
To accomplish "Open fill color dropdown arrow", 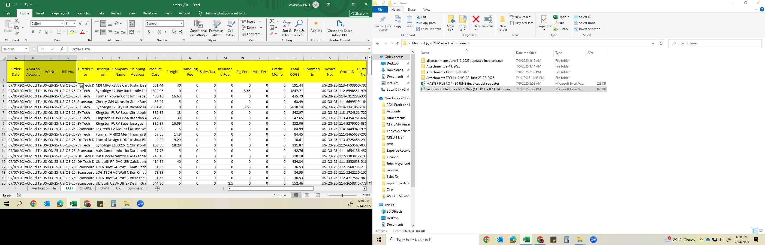I will [x=76, y=32].
